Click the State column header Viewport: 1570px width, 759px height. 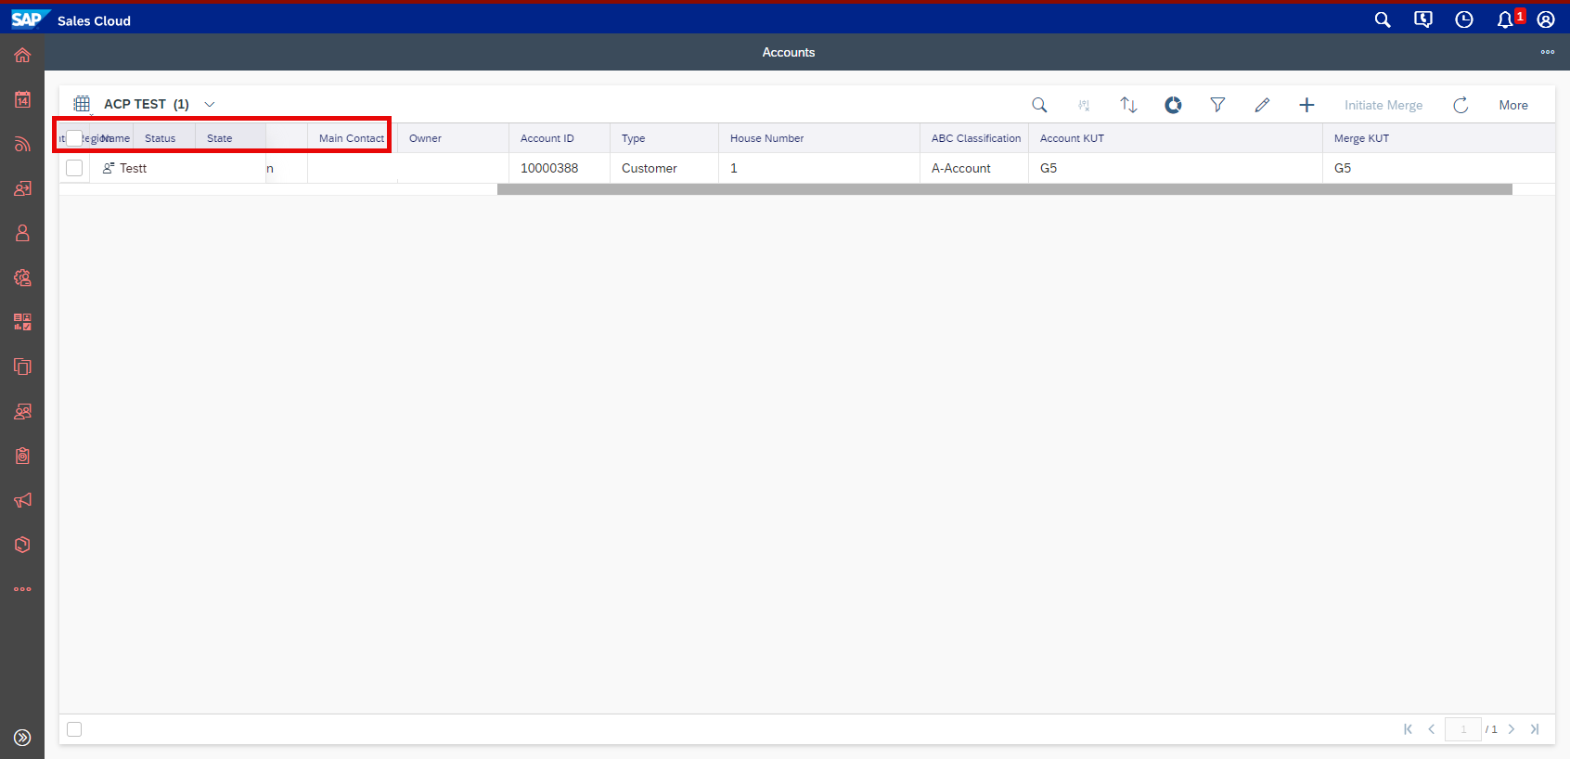pos(219,138)
